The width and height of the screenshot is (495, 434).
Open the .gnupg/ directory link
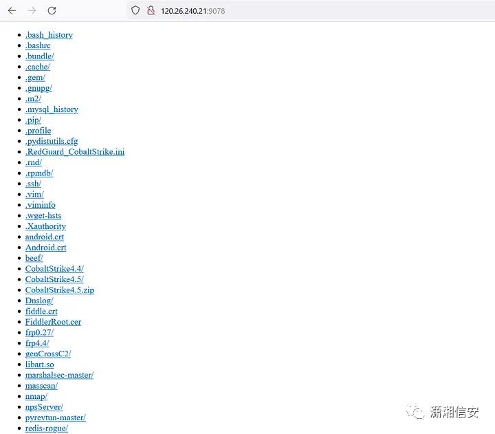pos(38,88)
